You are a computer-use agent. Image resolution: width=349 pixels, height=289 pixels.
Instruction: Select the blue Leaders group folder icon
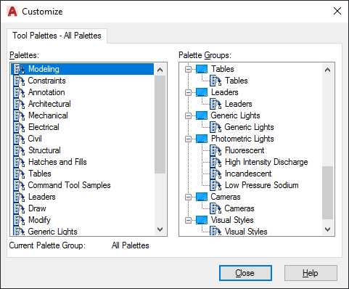click(x=202, y=92)
